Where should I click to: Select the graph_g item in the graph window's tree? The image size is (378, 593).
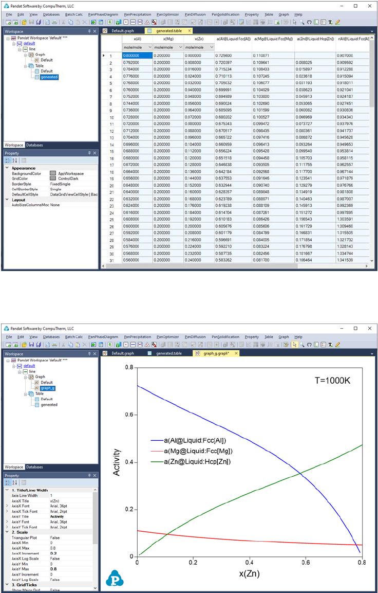click(48, 388)
